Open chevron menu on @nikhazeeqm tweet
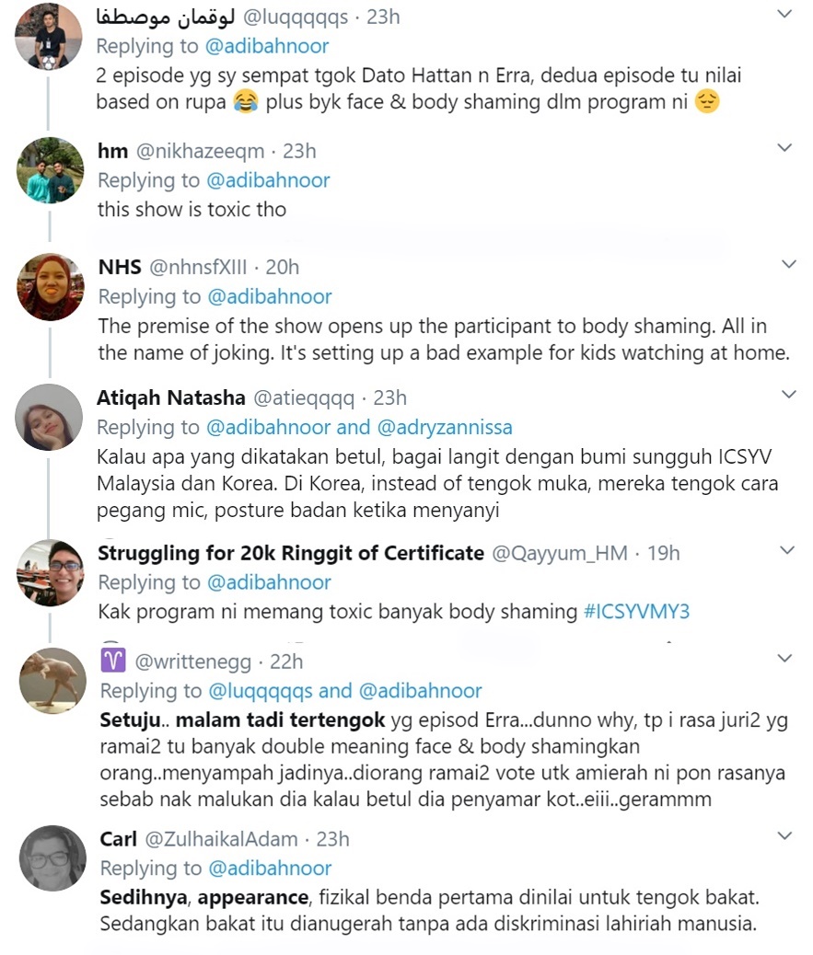This screenshot has width=813, height=955. 785,147
